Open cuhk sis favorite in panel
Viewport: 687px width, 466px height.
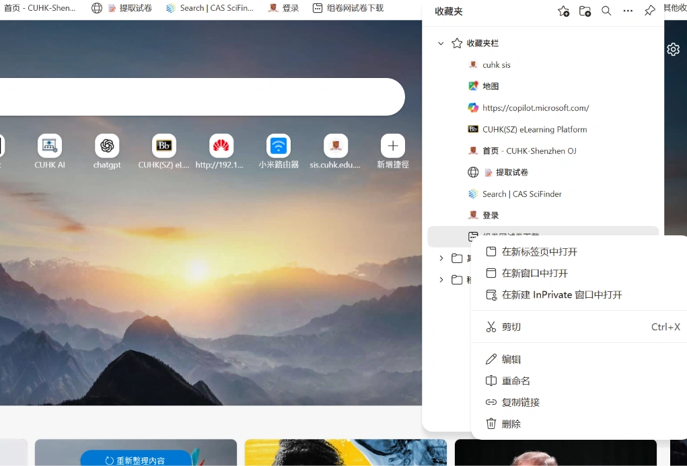point(543,65)
